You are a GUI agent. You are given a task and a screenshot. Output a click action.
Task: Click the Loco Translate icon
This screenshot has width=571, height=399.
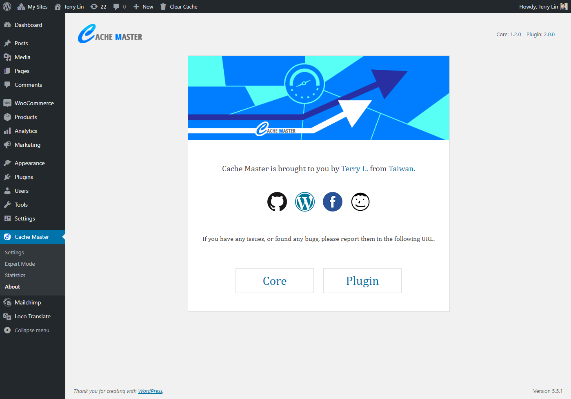pos(7,316)
